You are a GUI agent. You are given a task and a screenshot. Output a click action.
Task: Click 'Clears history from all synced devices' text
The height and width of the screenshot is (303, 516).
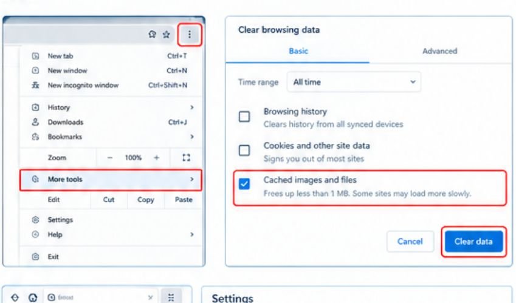(x=333, y=124)
